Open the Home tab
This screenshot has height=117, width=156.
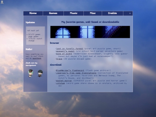point(33,13)
